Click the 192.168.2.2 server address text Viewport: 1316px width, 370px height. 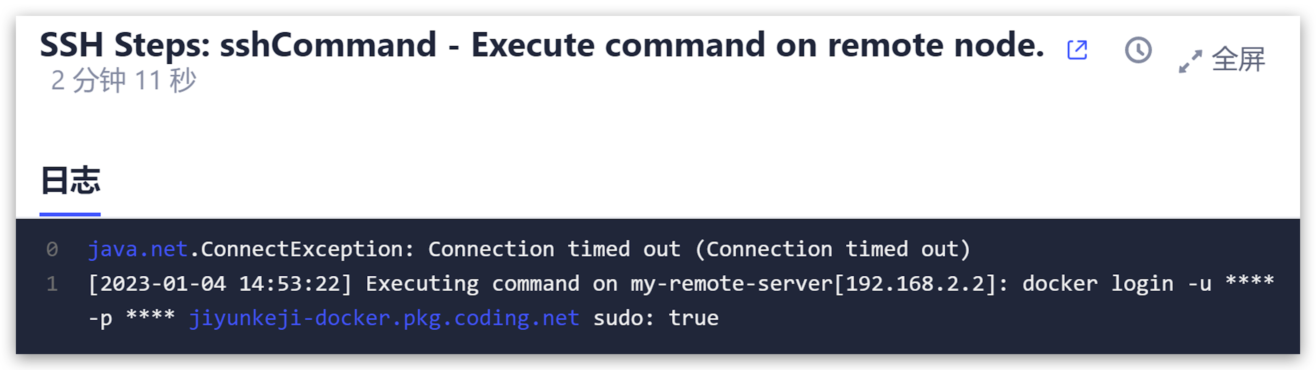[x=914, y=284]
